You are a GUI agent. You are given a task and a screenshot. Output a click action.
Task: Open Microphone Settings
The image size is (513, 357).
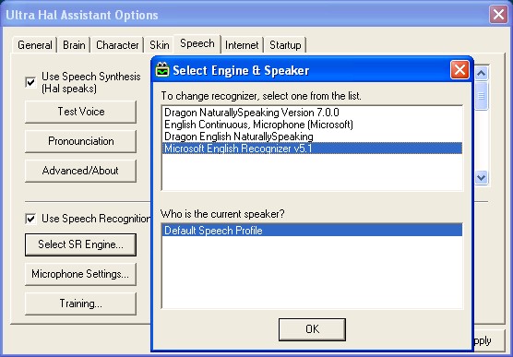point(81,274)
